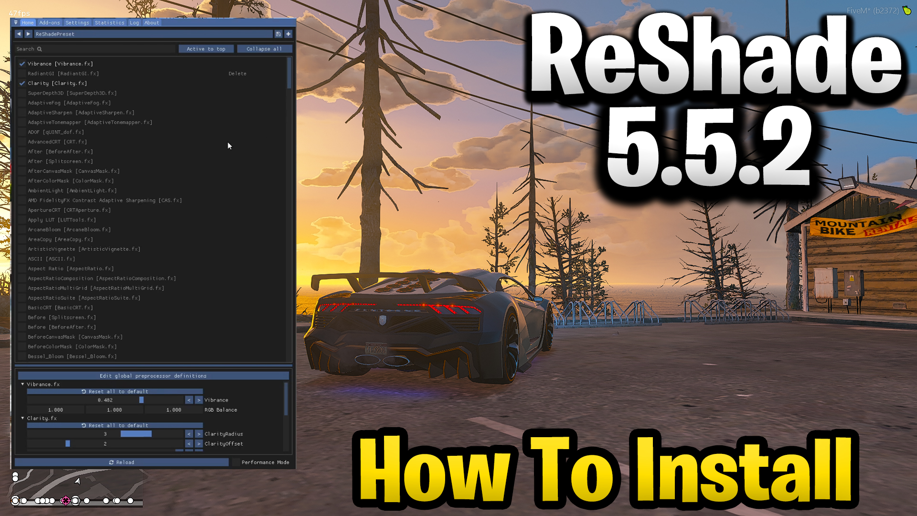The width and height of the screenshot is (917, 516).
Task: Click the Home tab in ReShade
Action: 28,22
